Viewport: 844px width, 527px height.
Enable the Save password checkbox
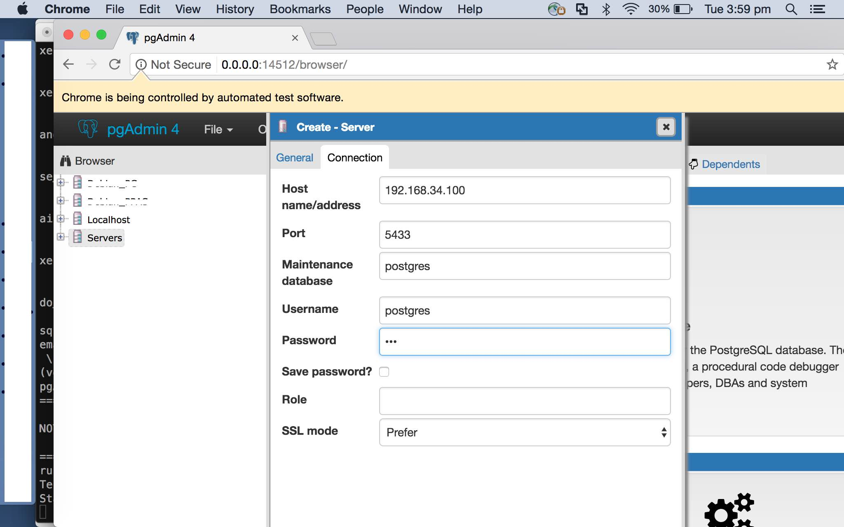[384, 371]
